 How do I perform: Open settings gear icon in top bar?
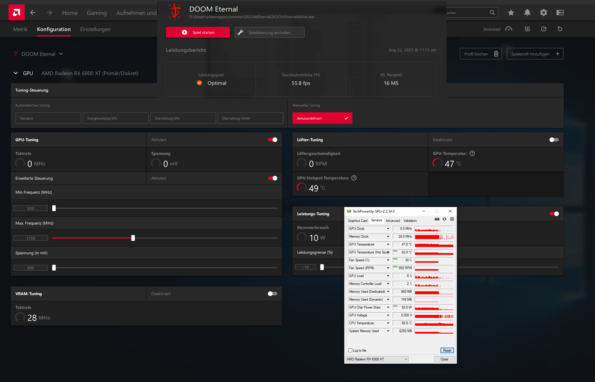coord(543,13)
